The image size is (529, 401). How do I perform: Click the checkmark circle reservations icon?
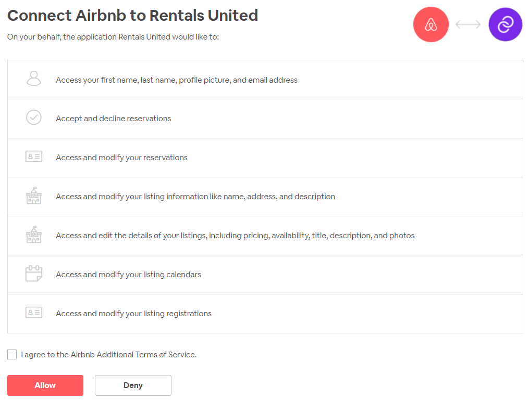[x=33, y=118]
